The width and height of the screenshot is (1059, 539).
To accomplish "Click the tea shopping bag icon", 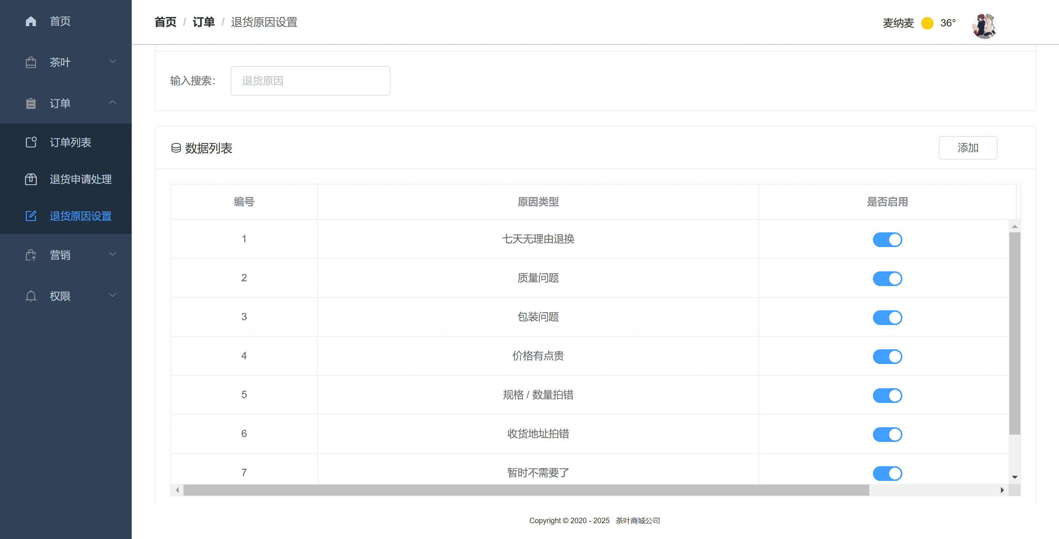I will (x=31, y=63).
